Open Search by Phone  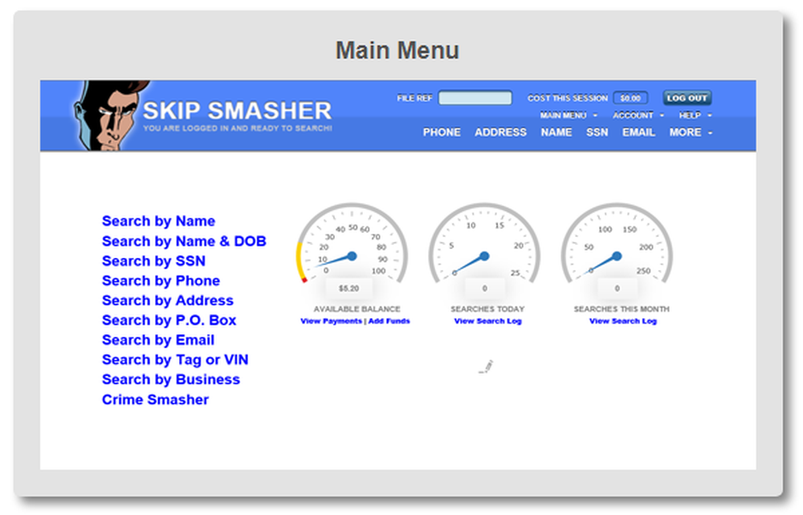[x=161, y=280]
